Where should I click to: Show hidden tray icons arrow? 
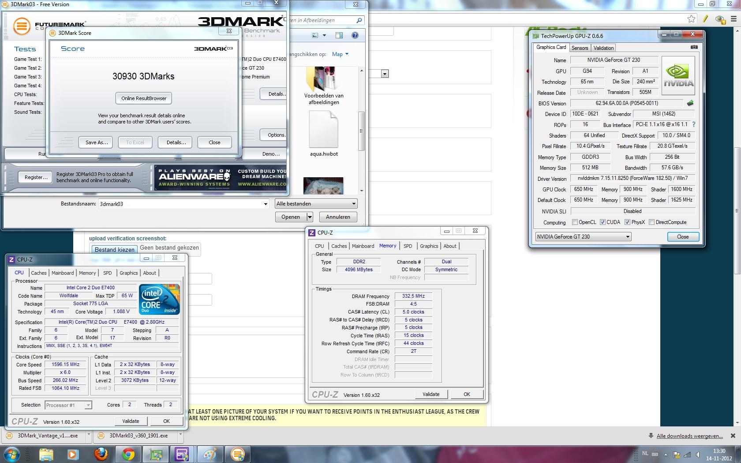pos(666,455)
